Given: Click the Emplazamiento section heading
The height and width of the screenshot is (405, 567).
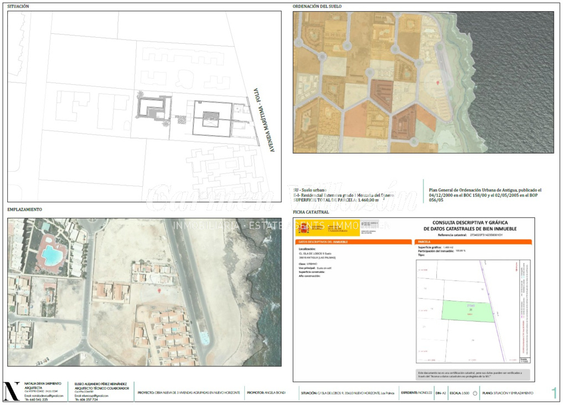Looking at the screenshot, I should coord(24,209).
